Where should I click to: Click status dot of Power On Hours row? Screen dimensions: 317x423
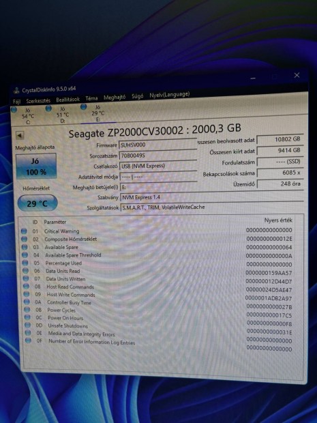27,317
